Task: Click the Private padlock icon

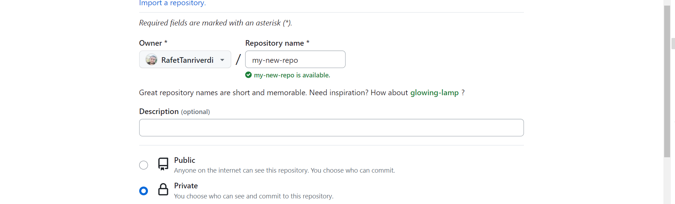Action: 163,189
